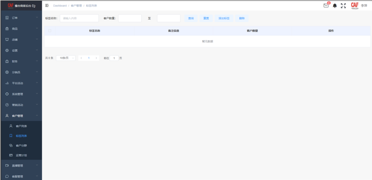Click Dashboard in the breadcrumb
Viewport: 372px width, 180px height.
(60, 6)
